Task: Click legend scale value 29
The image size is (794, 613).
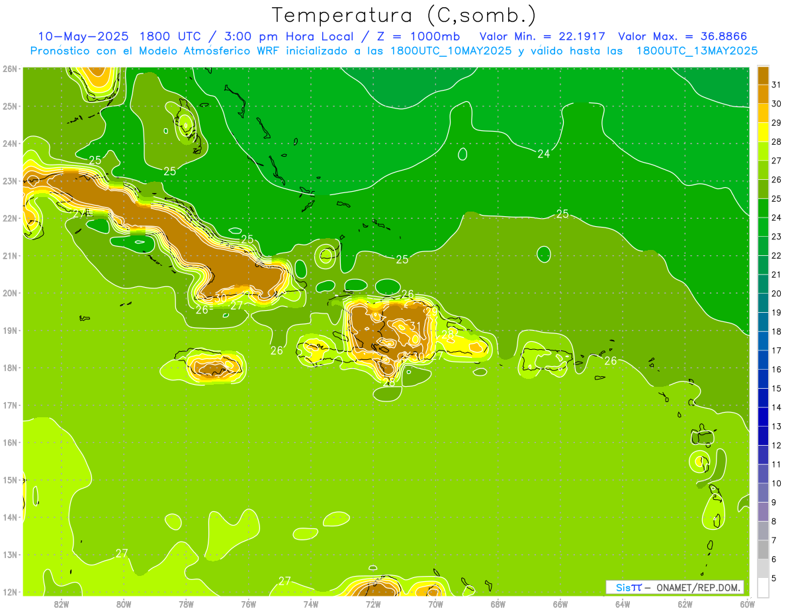Action: tap(777, 122)
